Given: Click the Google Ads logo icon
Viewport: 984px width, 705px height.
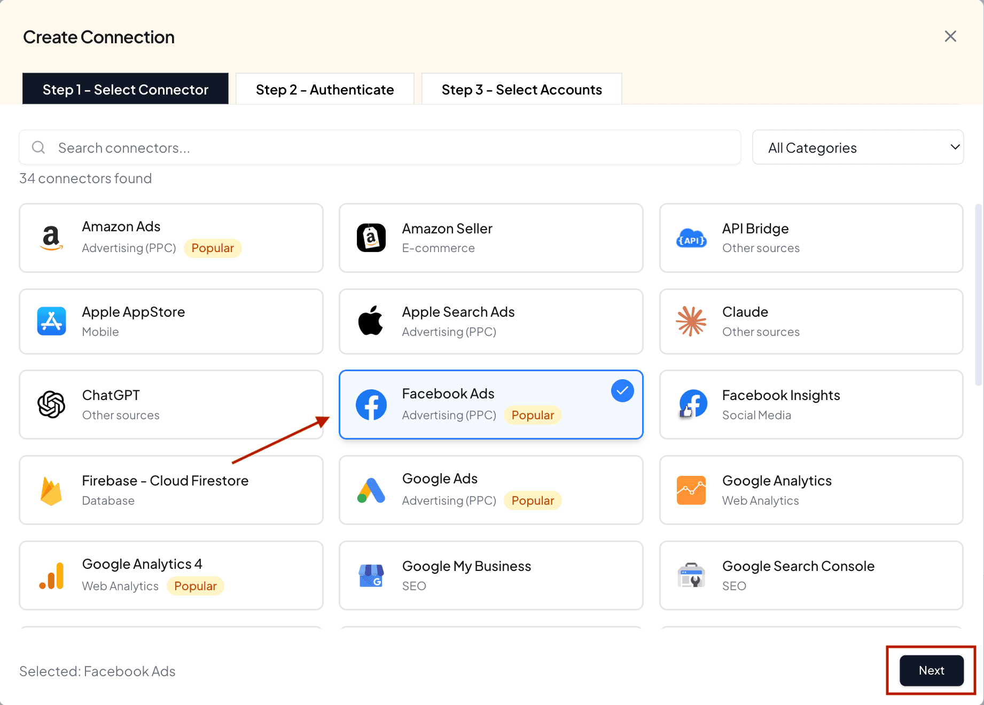Looking at the screenshot, I should (x=371, y=490).
